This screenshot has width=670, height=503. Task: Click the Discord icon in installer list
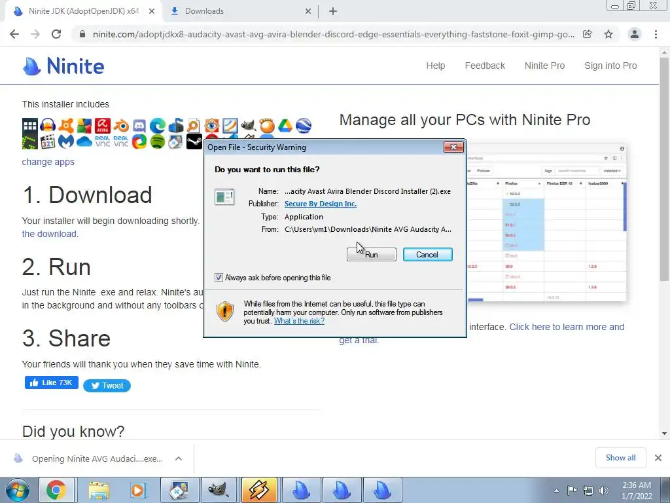tap(139, 126)
